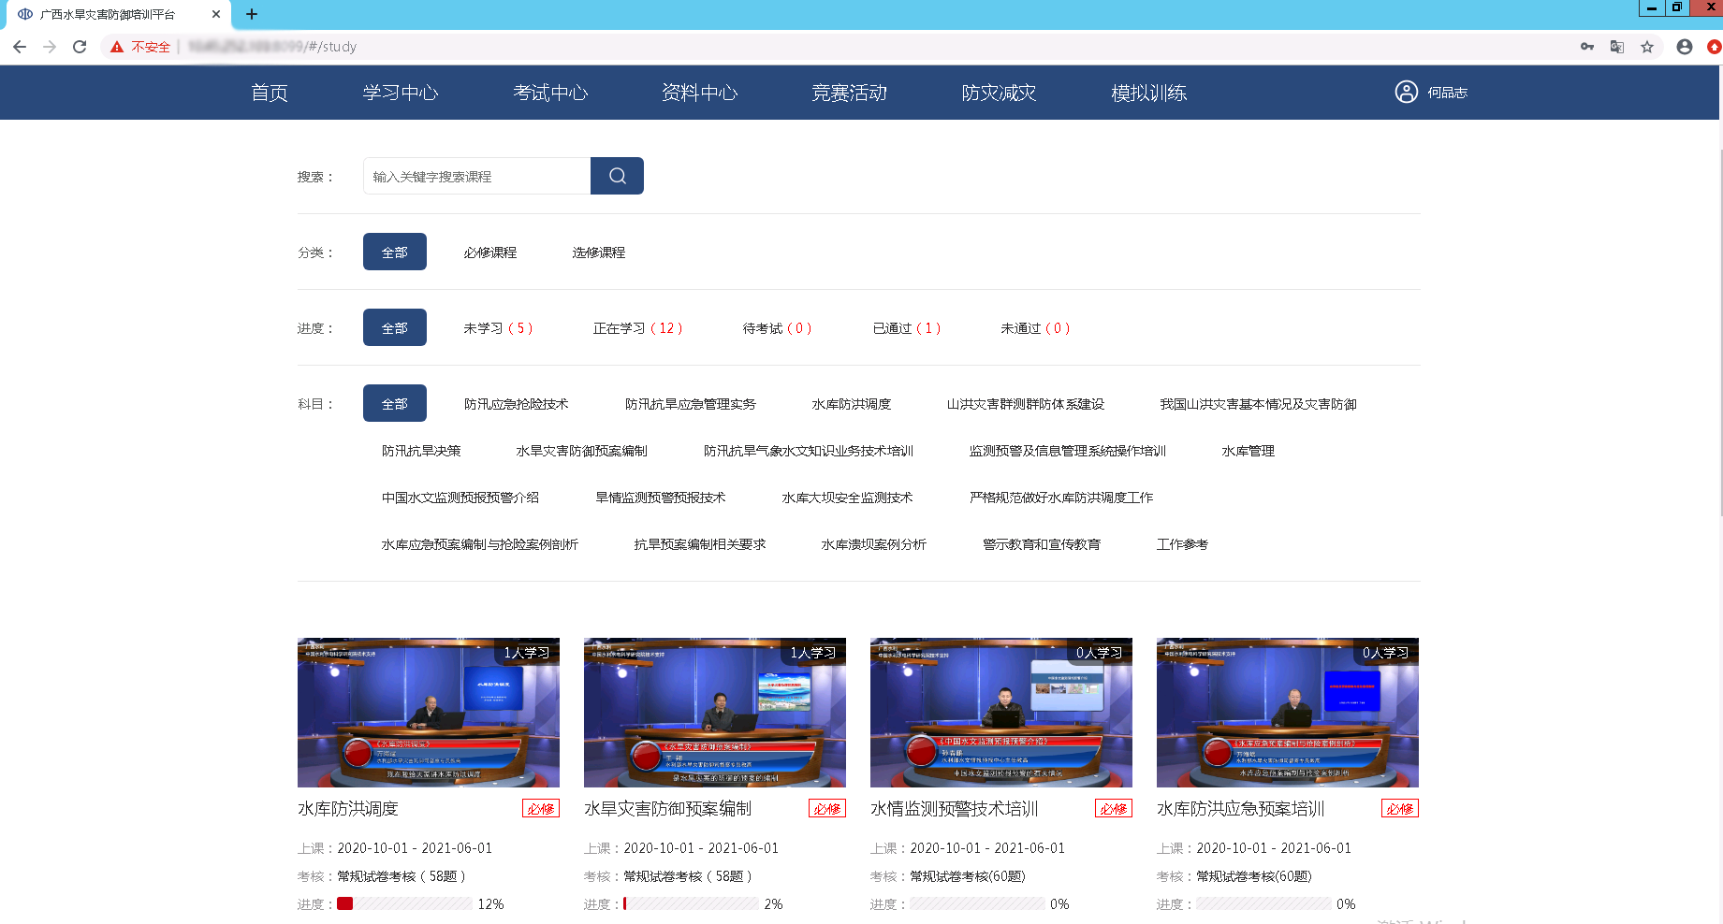
Task: Click the browser profile account icon
Action: (1684, 46)
